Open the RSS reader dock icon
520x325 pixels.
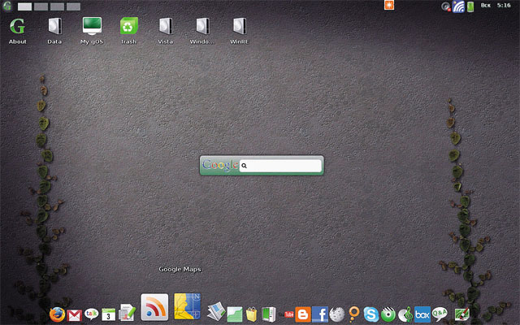coord(154,307)
